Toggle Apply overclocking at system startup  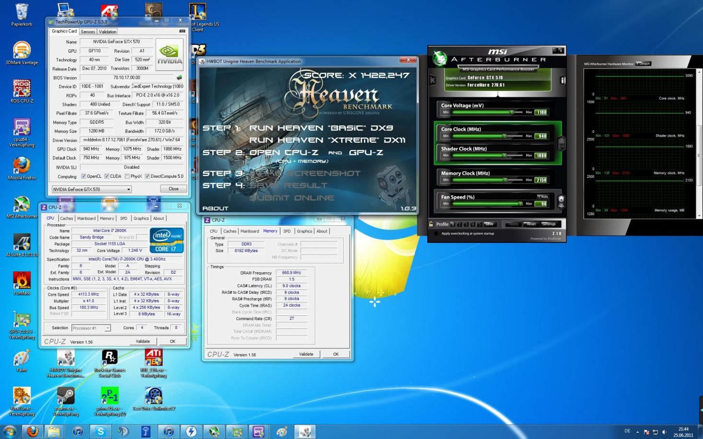[x=436, y=233]
